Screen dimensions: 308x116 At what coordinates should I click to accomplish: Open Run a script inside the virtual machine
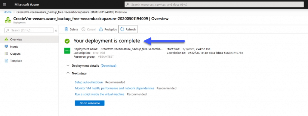point(100,94)
